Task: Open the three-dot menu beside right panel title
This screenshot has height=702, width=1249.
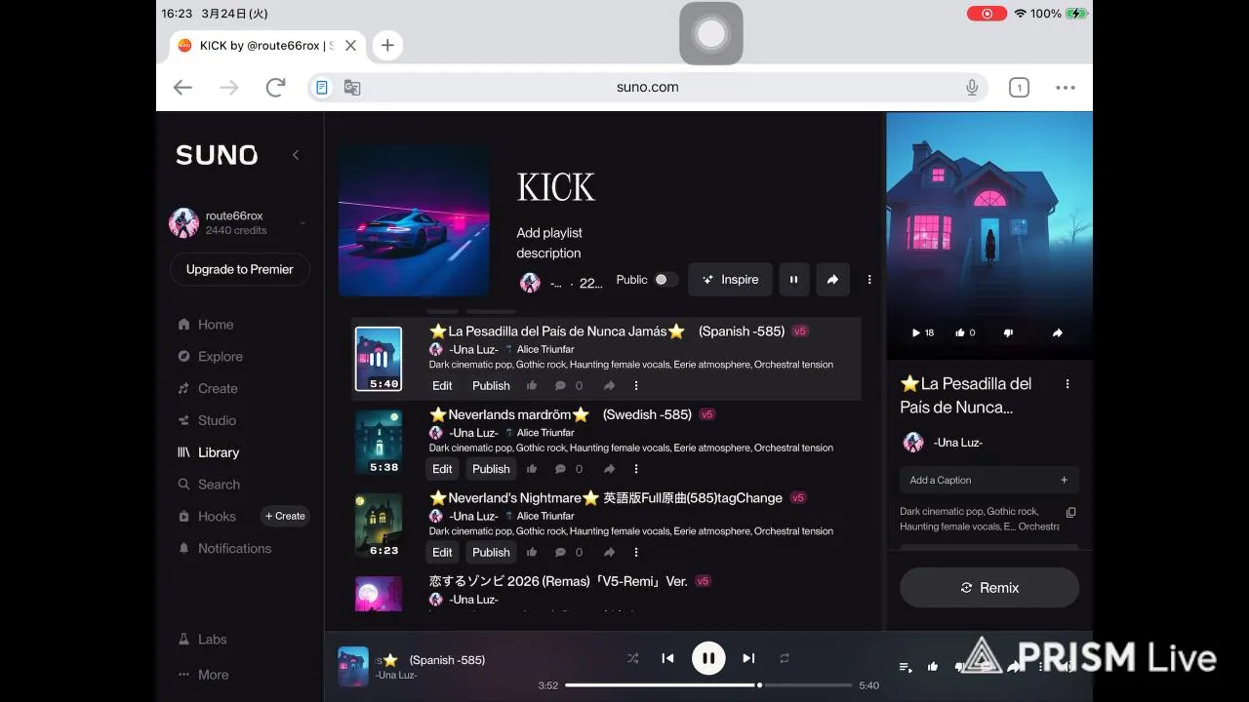Action: point(1068,384)
